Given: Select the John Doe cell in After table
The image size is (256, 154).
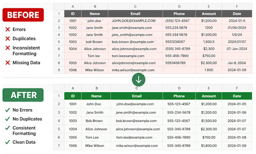Looking at the screenshot, I should pos(96,104).
